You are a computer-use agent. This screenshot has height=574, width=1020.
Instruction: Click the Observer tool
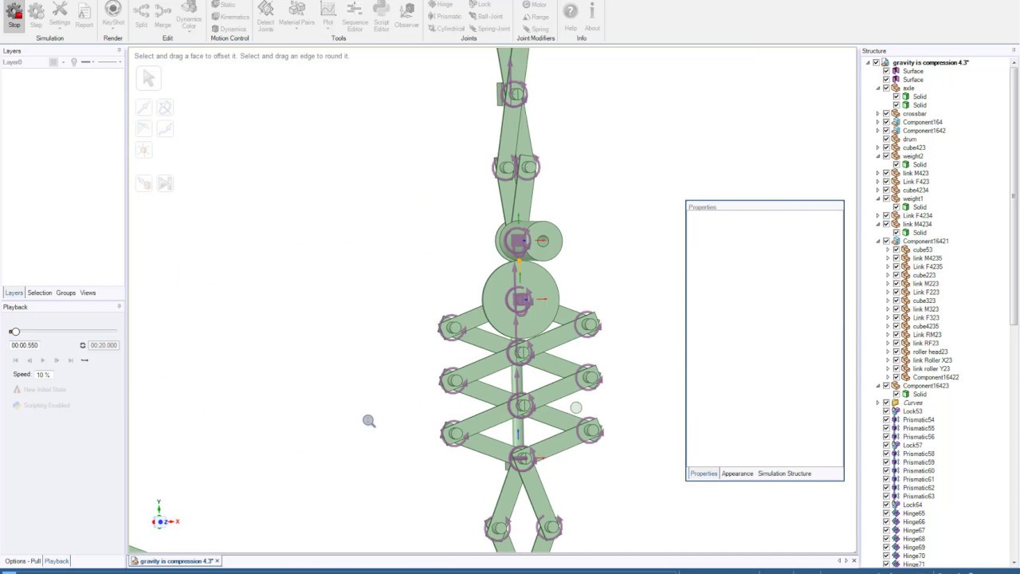(x=406, y=16)
